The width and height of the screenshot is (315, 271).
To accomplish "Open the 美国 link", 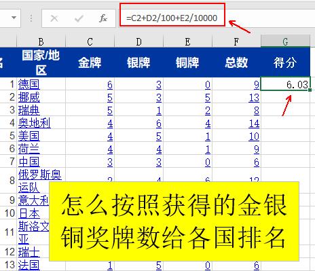I will click(29, 136).
